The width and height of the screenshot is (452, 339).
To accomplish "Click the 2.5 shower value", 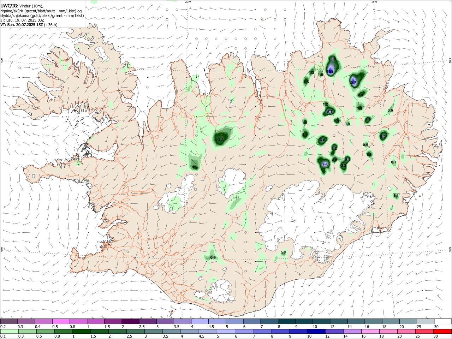I will pos(368,119).
